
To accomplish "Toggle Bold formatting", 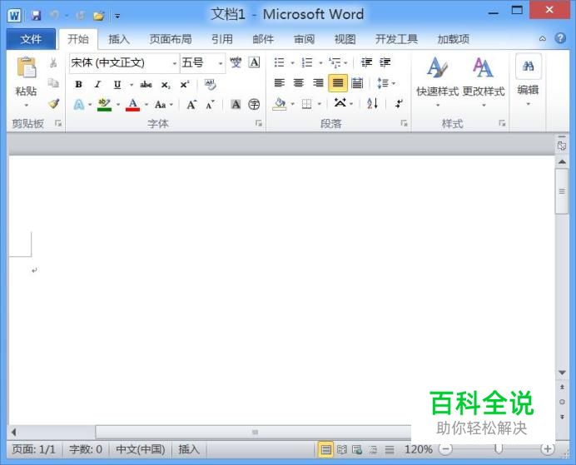I will 78,84.
